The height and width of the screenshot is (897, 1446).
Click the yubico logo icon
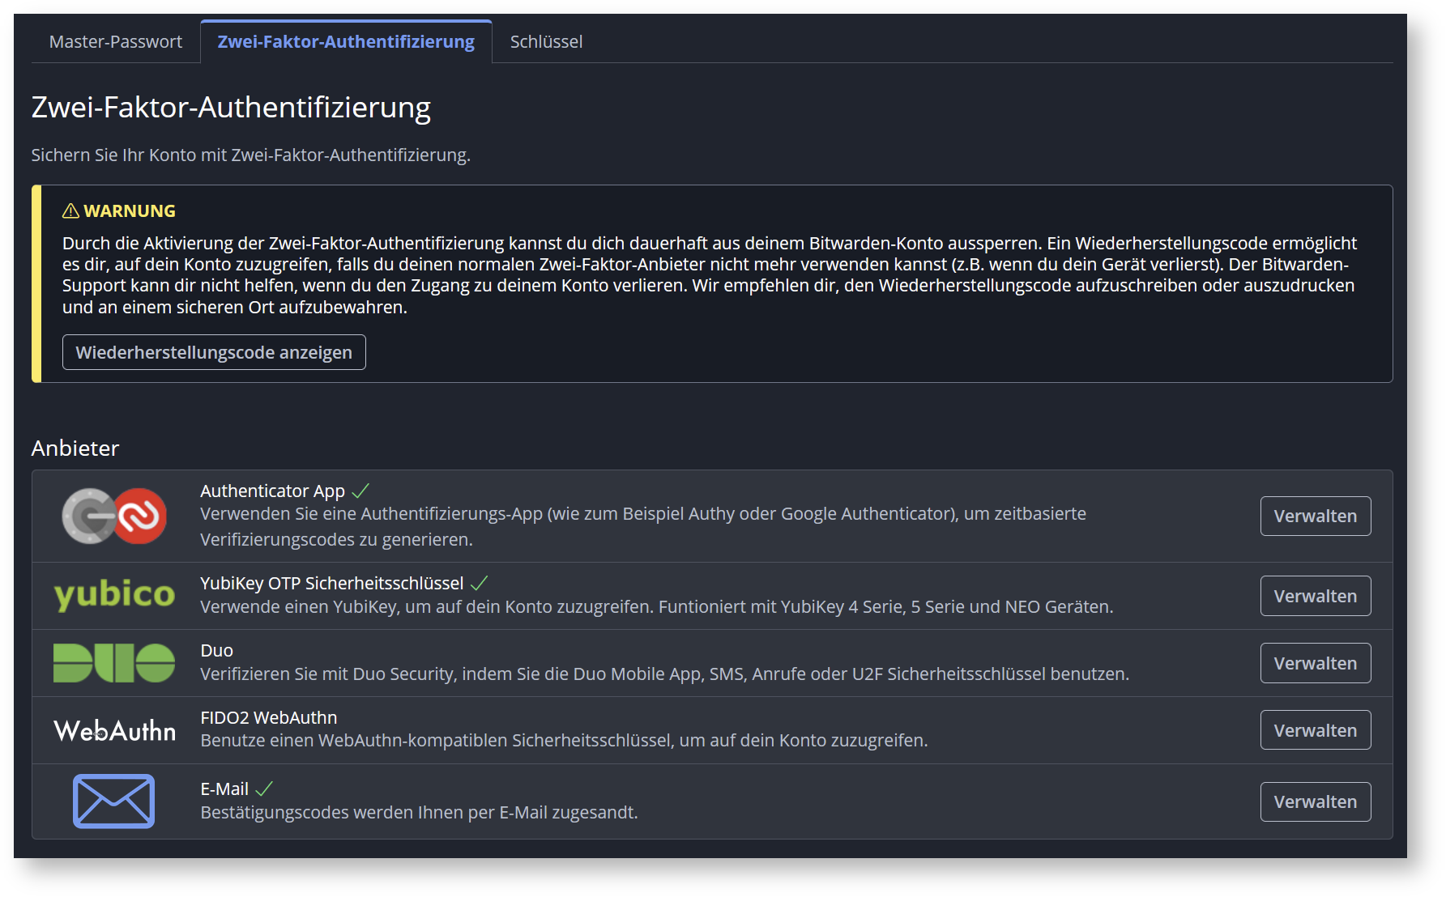(x=114, y=595)
